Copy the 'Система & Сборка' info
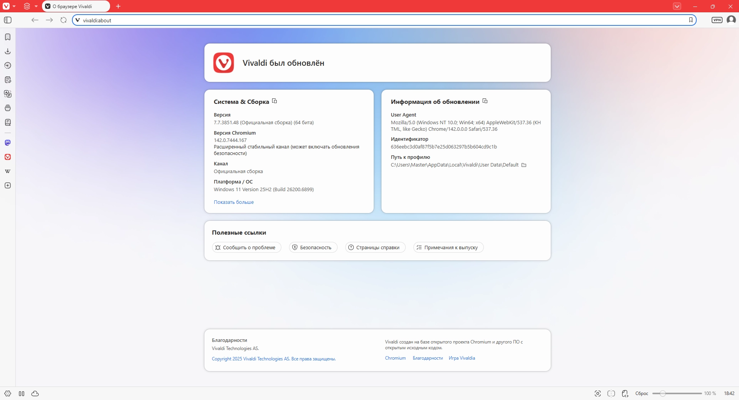Viewport: 739px width, 400px height. coord(274,101)
